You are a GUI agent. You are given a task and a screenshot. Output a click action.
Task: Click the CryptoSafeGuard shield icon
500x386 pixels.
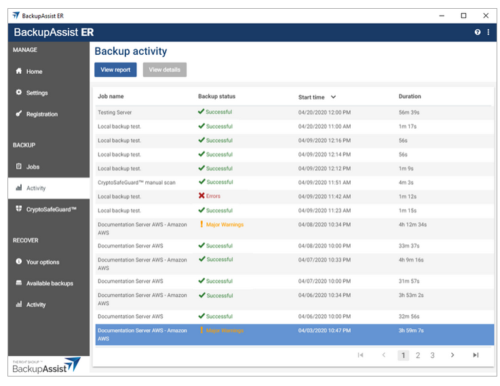click(x=19, y=209)
